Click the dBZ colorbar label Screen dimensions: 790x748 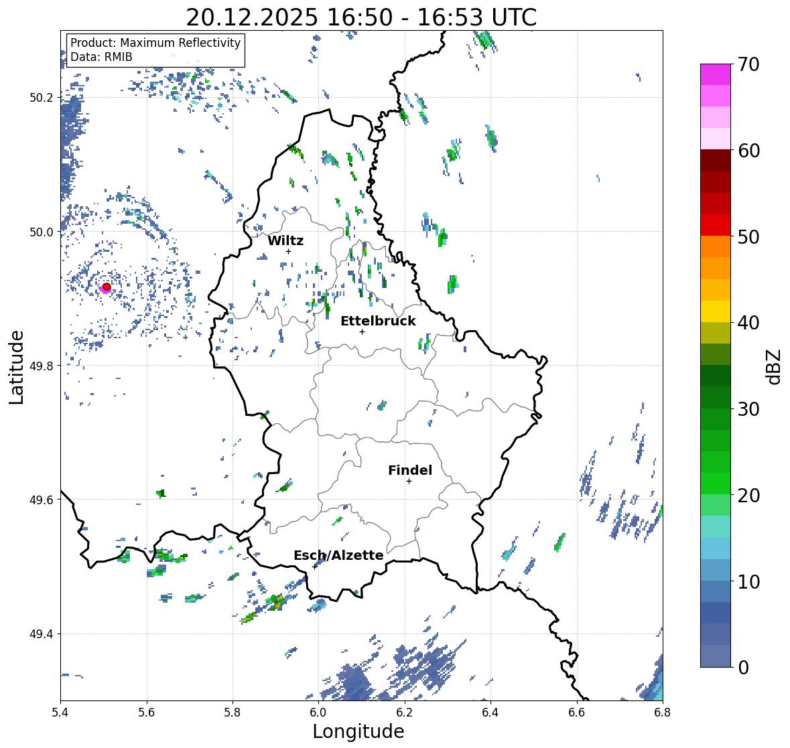pos(775,366)
